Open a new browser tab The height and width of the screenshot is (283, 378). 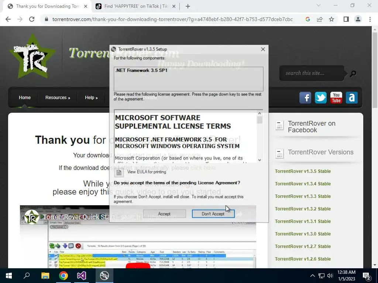coord(188,7)
